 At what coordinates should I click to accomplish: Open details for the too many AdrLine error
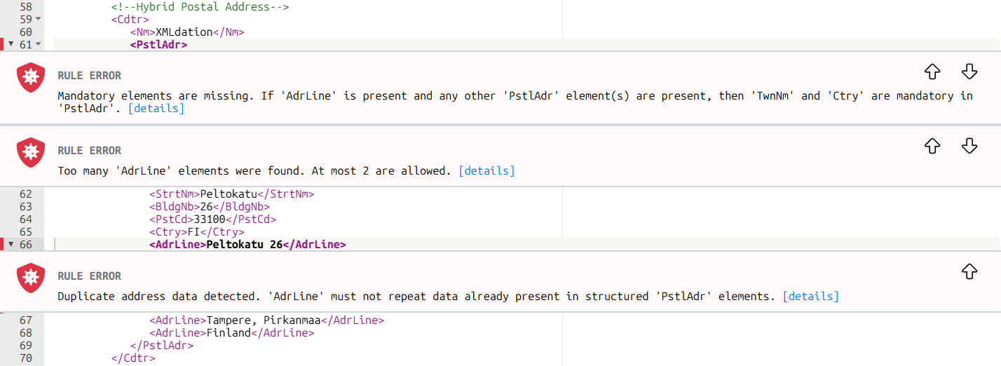click(486, 170)
